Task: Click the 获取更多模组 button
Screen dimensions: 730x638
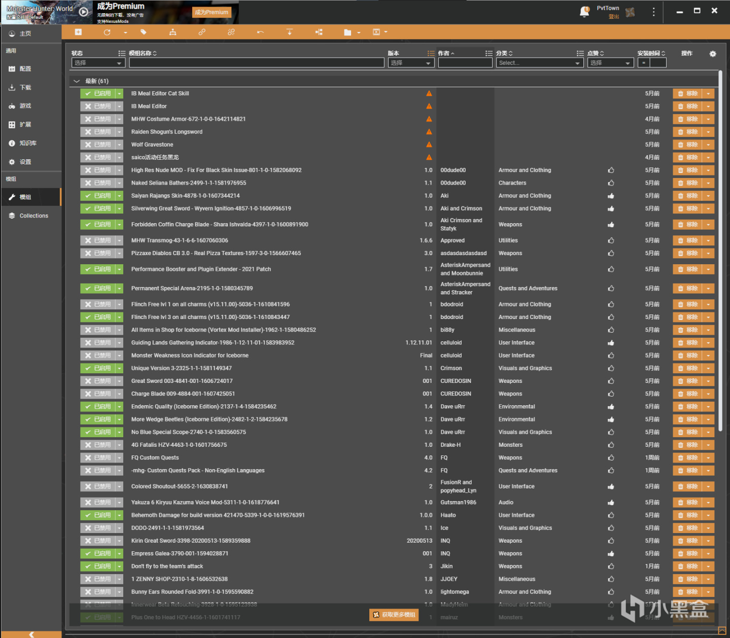Action: 394,615
